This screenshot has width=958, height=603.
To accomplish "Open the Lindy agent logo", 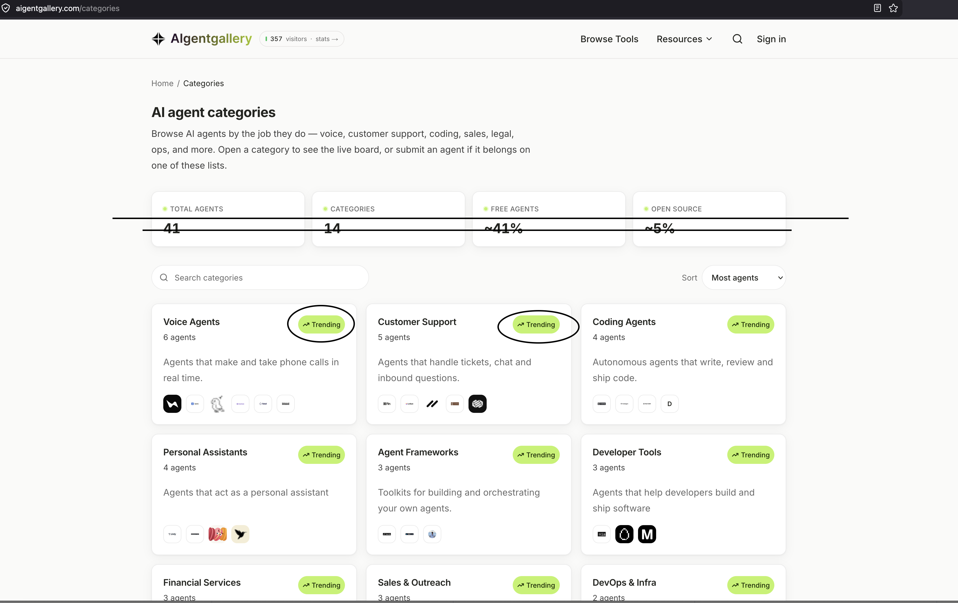I will pos(172,534).
